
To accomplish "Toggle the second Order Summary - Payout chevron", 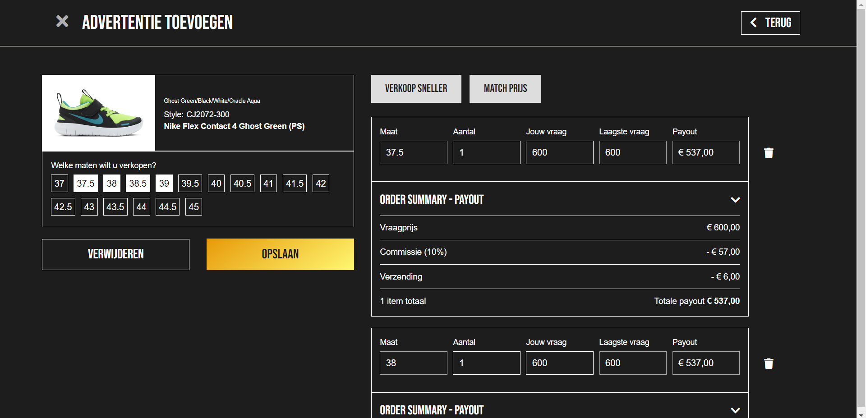I will [x=735, y=410].
